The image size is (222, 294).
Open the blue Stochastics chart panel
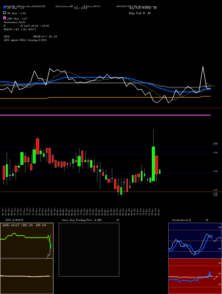pyautogui.click(x=195, y=241)
